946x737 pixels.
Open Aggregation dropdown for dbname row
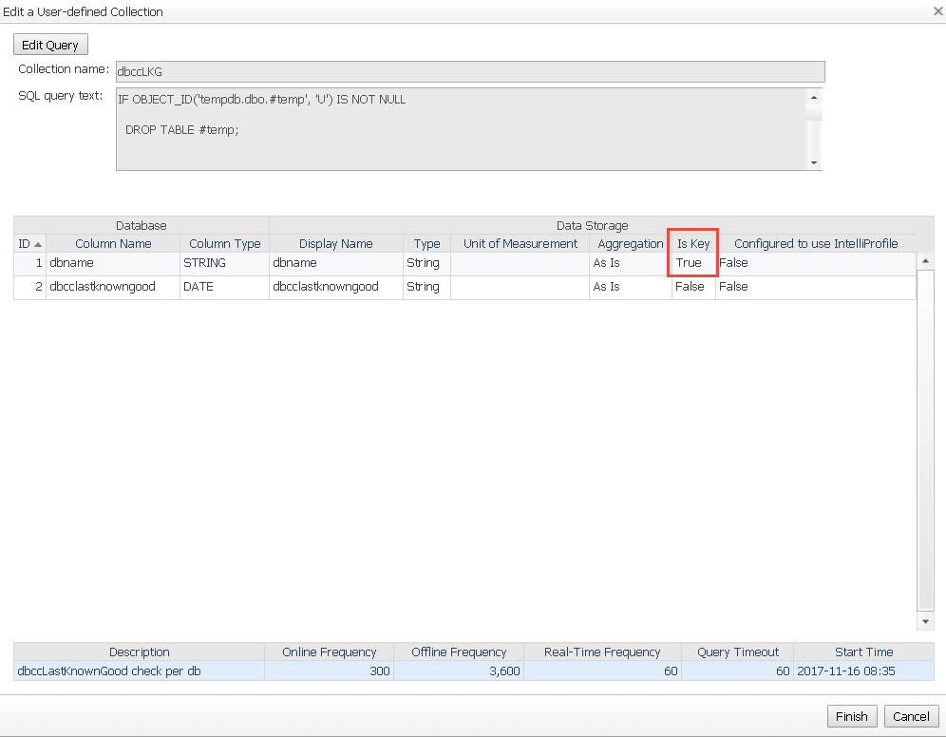[630, 263]
